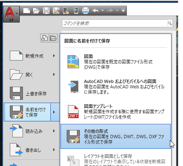Show open documents folder icon button

[53, 38]
